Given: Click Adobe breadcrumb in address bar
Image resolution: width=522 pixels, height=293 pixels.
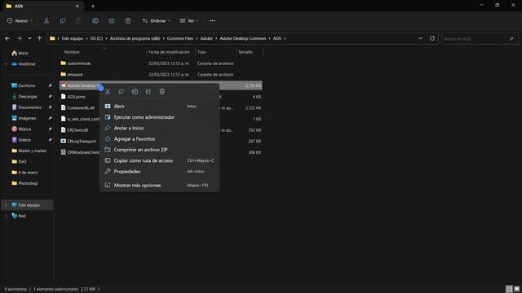Looking at the screenshot, I should [206, 38].
